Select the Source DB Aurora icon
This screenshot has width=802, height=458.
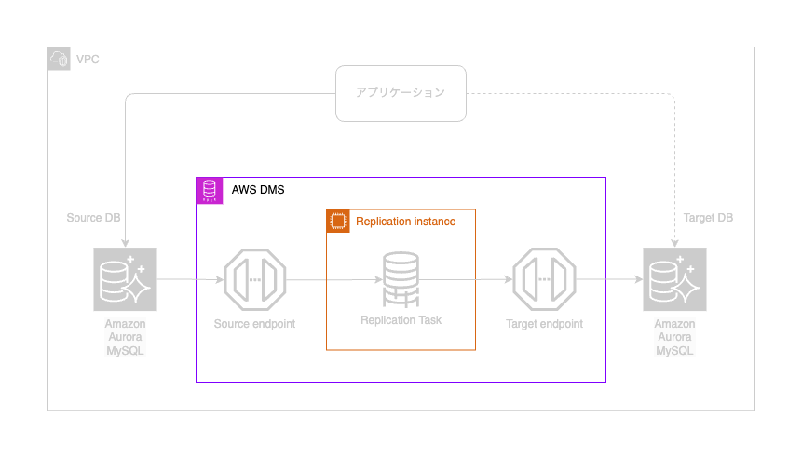click(x=126, y=279)
